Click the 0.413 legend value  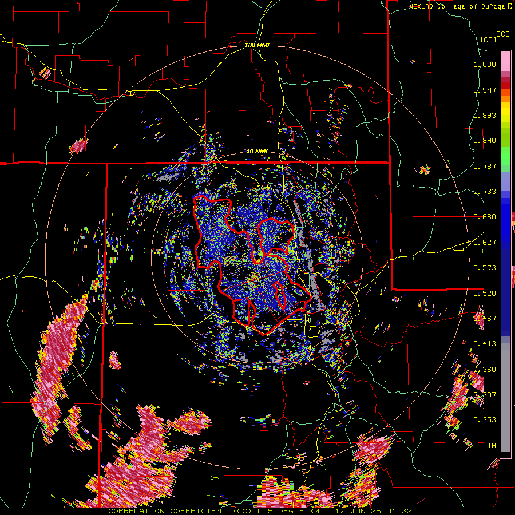coord(485,344)
